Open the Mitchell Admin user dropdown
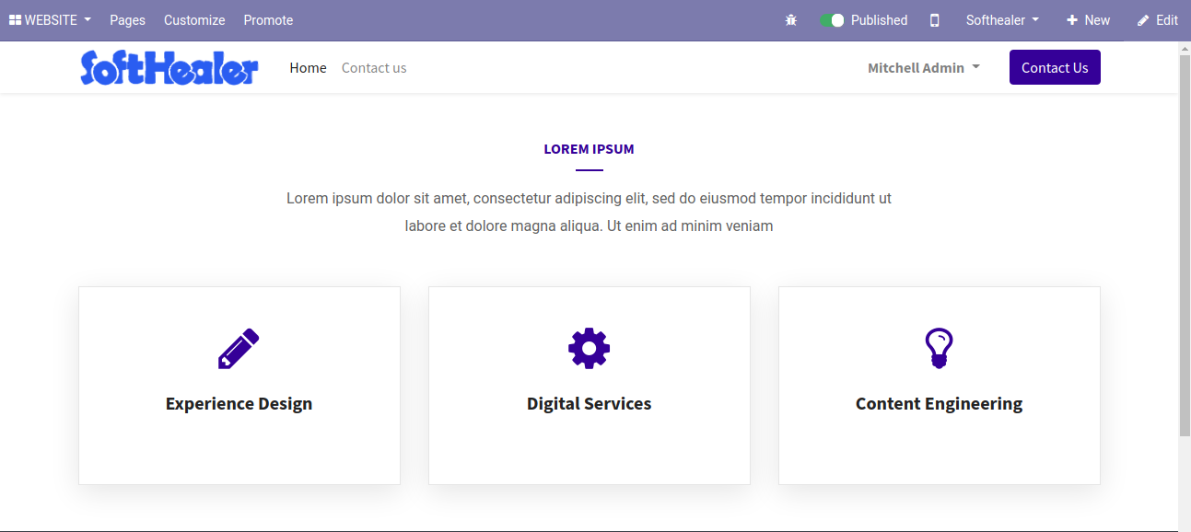 pos(924,68)
